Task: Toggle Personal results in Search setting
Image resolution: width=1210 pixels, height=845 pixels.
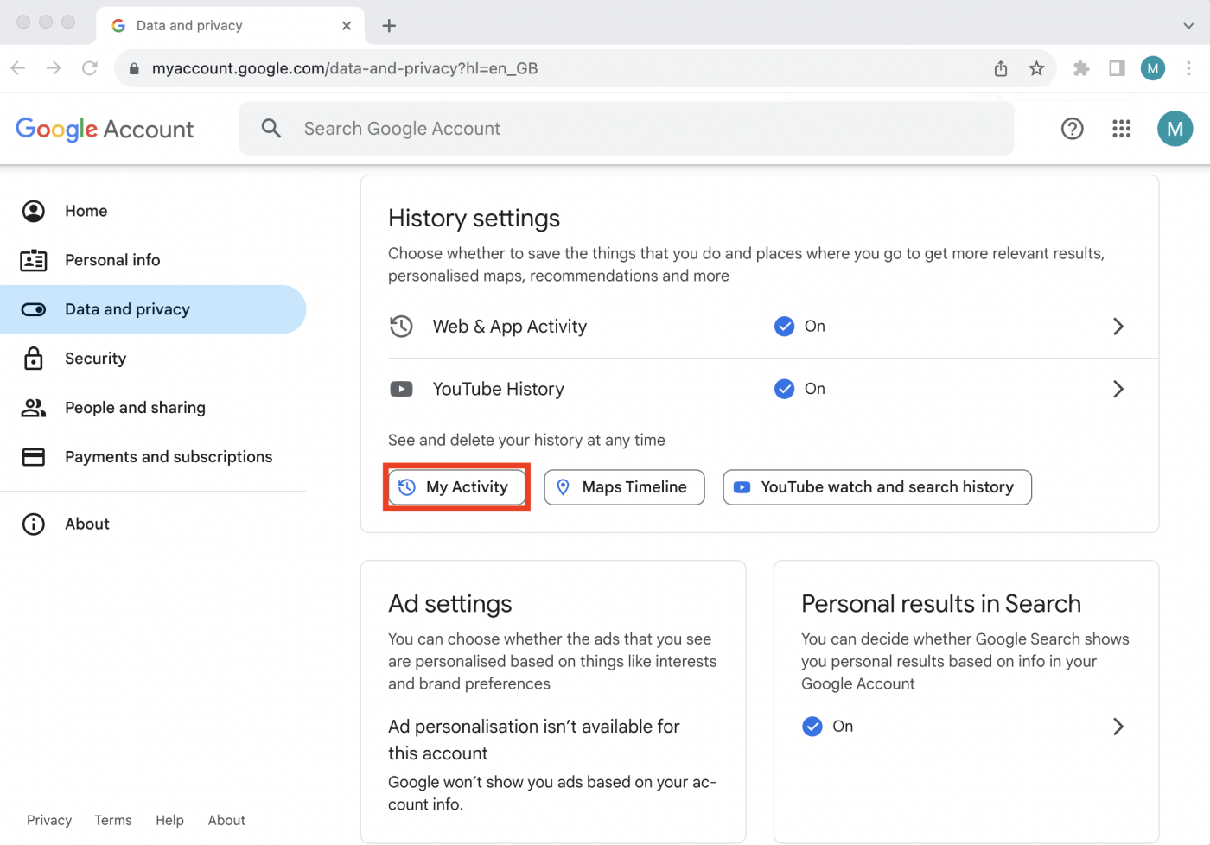Action: 812,726
